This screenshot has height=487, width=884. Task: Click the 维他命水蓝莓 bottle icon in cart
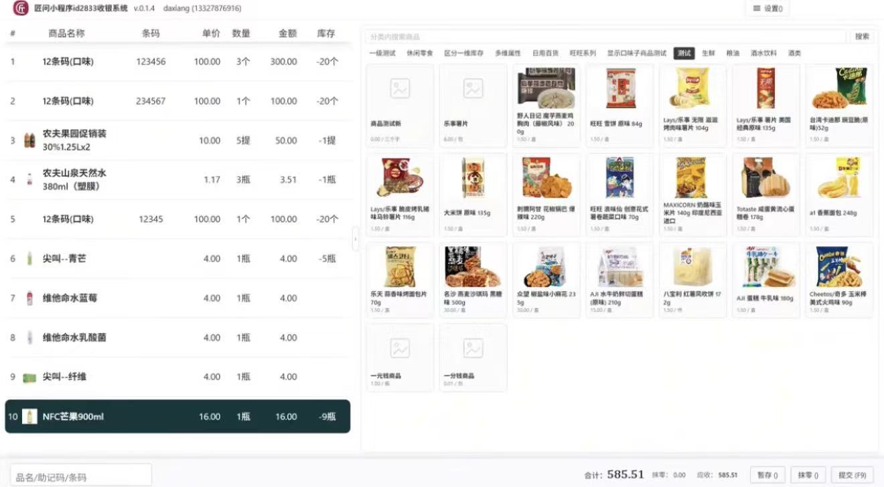[29, 298]
